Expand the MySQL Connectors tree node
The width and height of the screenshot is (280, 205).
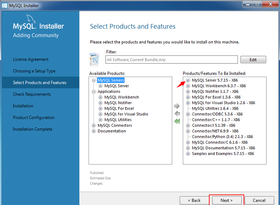coord(94,125)
